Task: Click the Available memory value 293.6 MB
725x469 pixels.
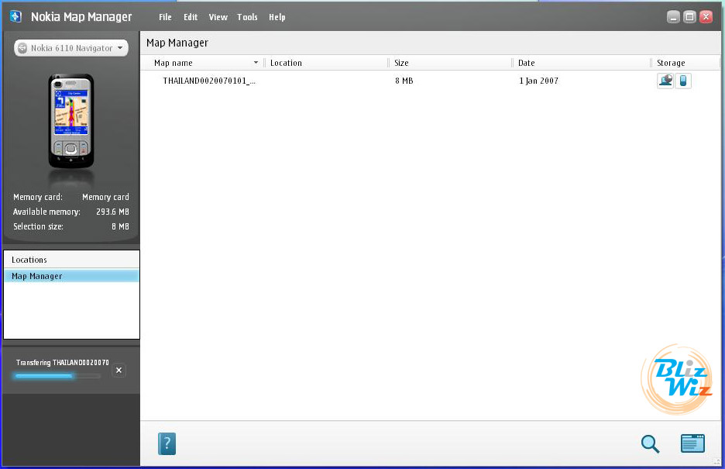Action: (112, 212)
